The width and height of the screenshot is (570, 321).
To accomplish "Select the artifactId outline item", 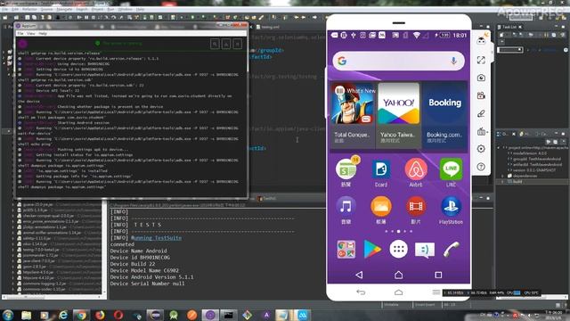I will [x=533, y=164].
